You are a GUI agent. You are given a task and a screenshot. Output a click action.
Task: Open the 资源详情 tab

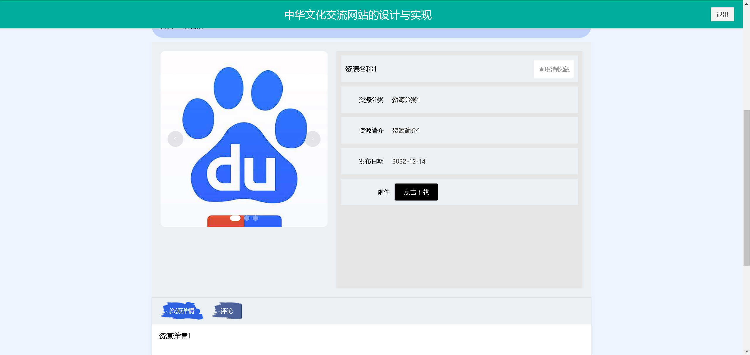coord(182,311)
